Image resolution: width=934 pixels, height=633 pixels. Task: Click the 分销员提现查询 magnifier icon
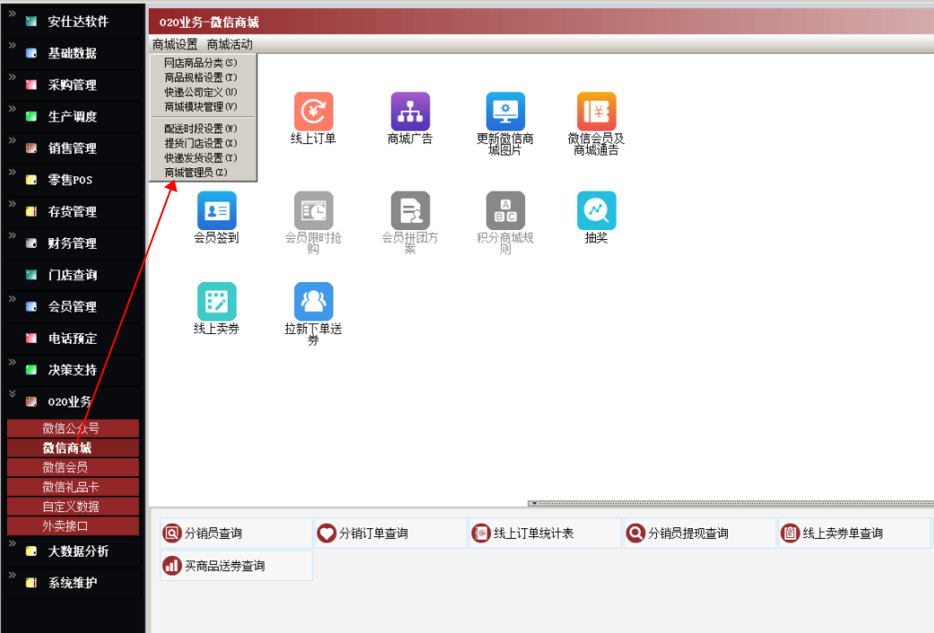pyautogui.click(x=636, y=533)
